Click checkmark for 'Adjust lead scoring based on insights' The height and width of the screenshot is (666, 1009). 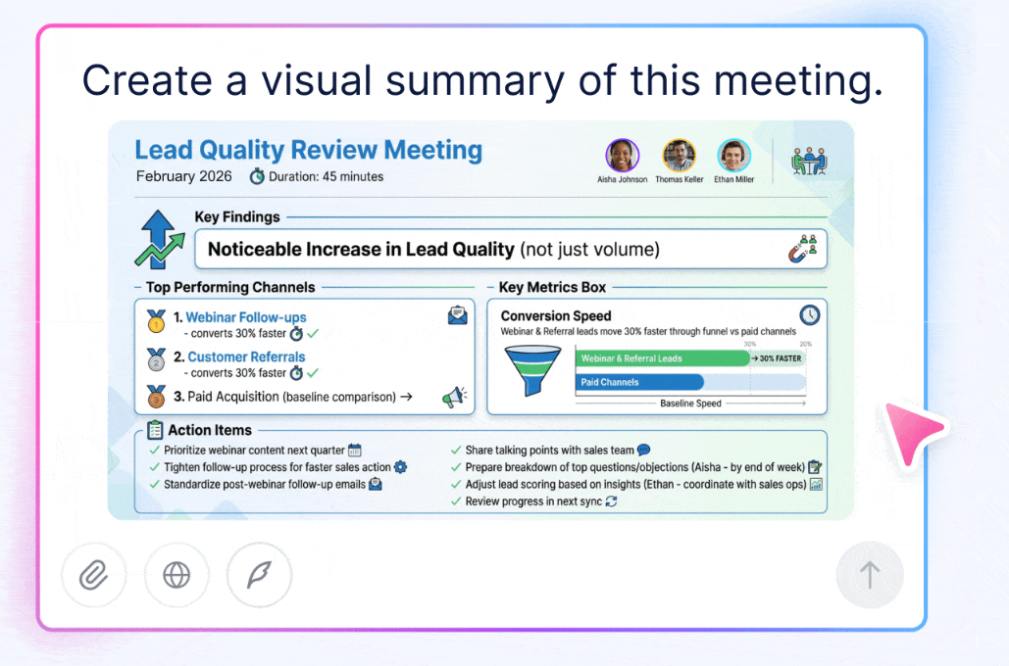456,484
